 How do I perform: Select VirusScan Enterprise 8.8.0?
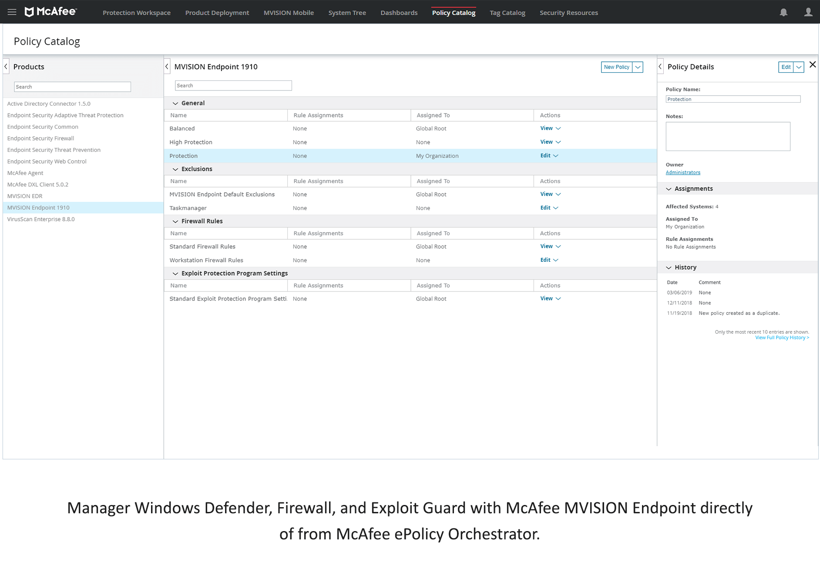click(x=41, y=219)
